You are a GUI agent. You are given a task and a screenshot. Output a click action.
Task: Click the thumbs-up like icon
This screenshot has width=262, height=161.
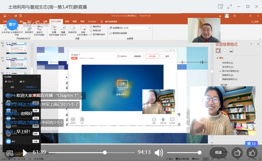[252, 153]
